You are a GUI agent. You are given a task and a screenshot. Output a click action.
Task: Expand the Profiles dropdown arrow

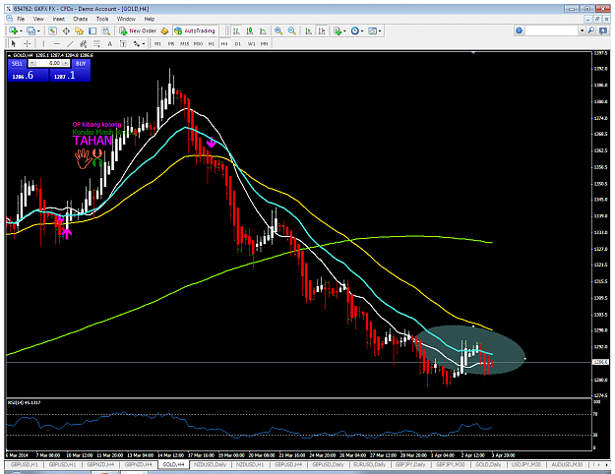pos(38,30)
